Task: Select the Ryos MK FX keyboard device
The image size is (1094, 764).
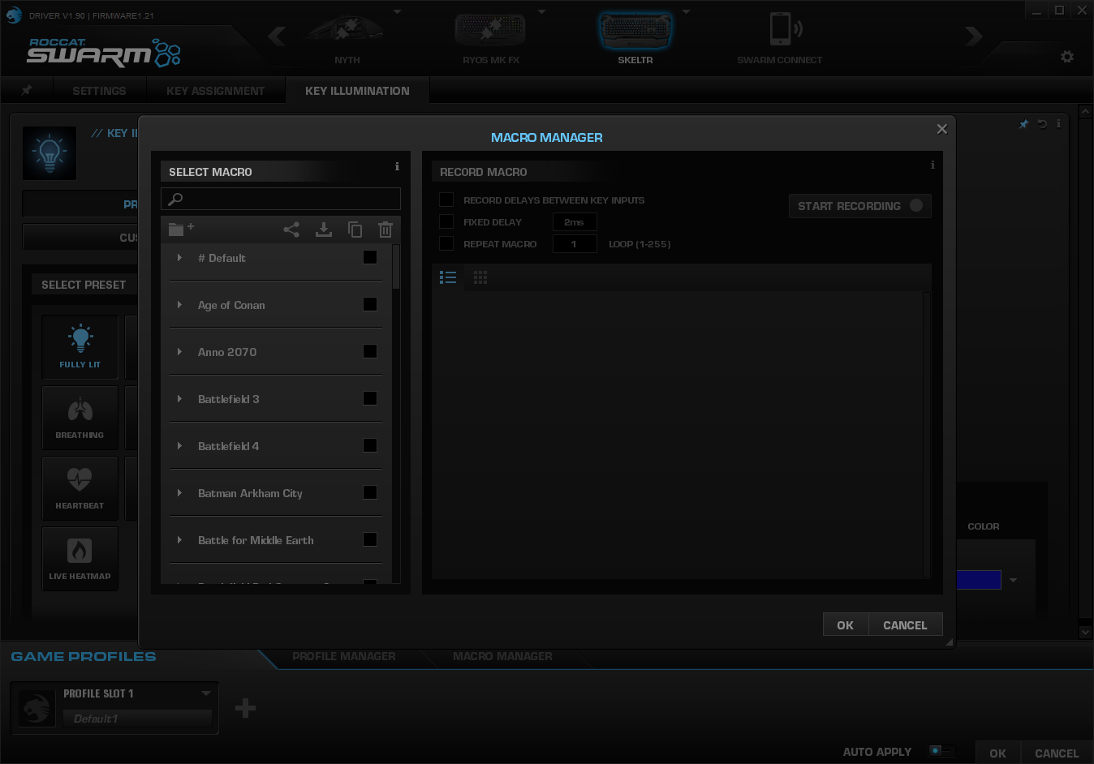Action: click(491, 38)
